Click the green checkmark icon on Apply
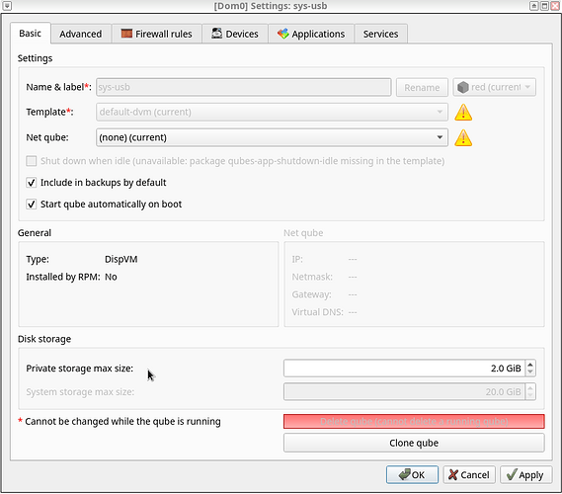This screenshot has height=494, width=562. (512, 474)
